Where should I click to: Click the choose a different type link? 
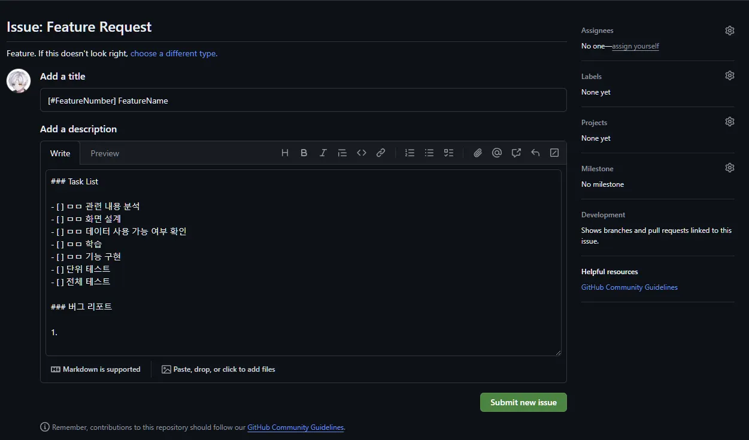tap(174, 53)
